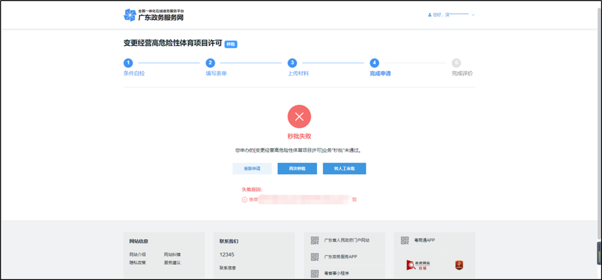The width and height of the screenshot is (602, 280).
Task: Click the 秒批失败 status text
Action: coord(299,136)
